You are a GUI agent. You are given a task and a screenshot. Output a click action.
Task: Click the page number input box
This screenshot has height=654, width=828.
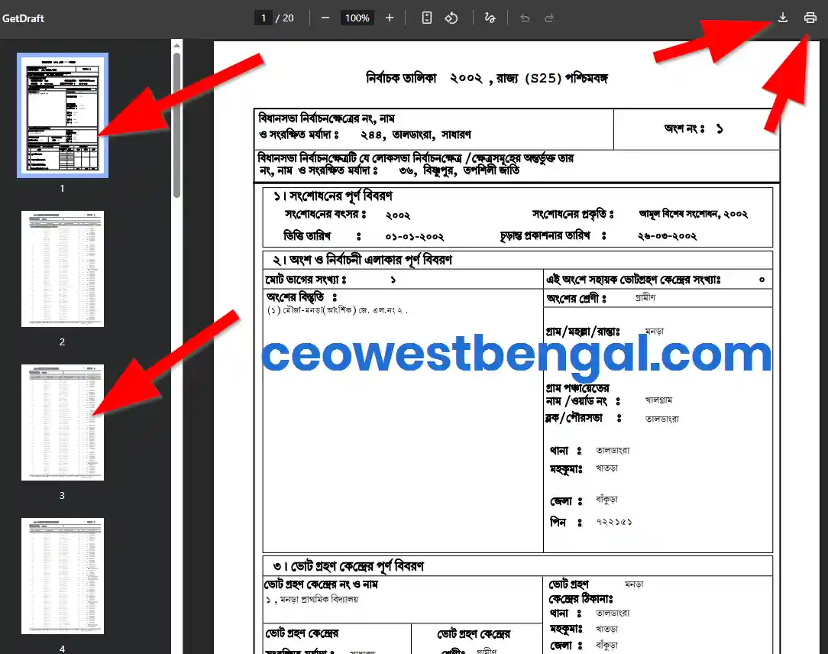point(264,18)
